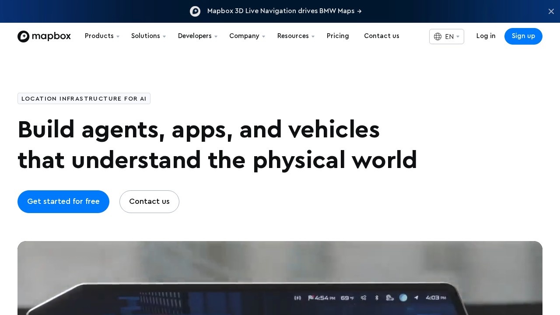
Task: Open the Resources dropdown
Action: pos(296,36)
